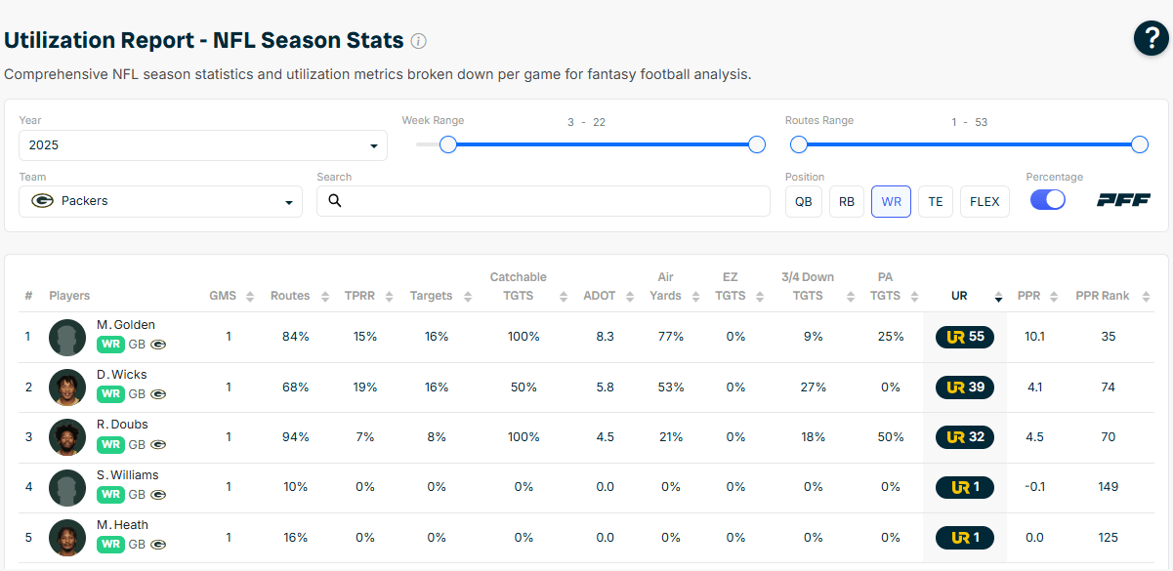Click the PFF logo
1173x571 pixels.
(1123, 200)
